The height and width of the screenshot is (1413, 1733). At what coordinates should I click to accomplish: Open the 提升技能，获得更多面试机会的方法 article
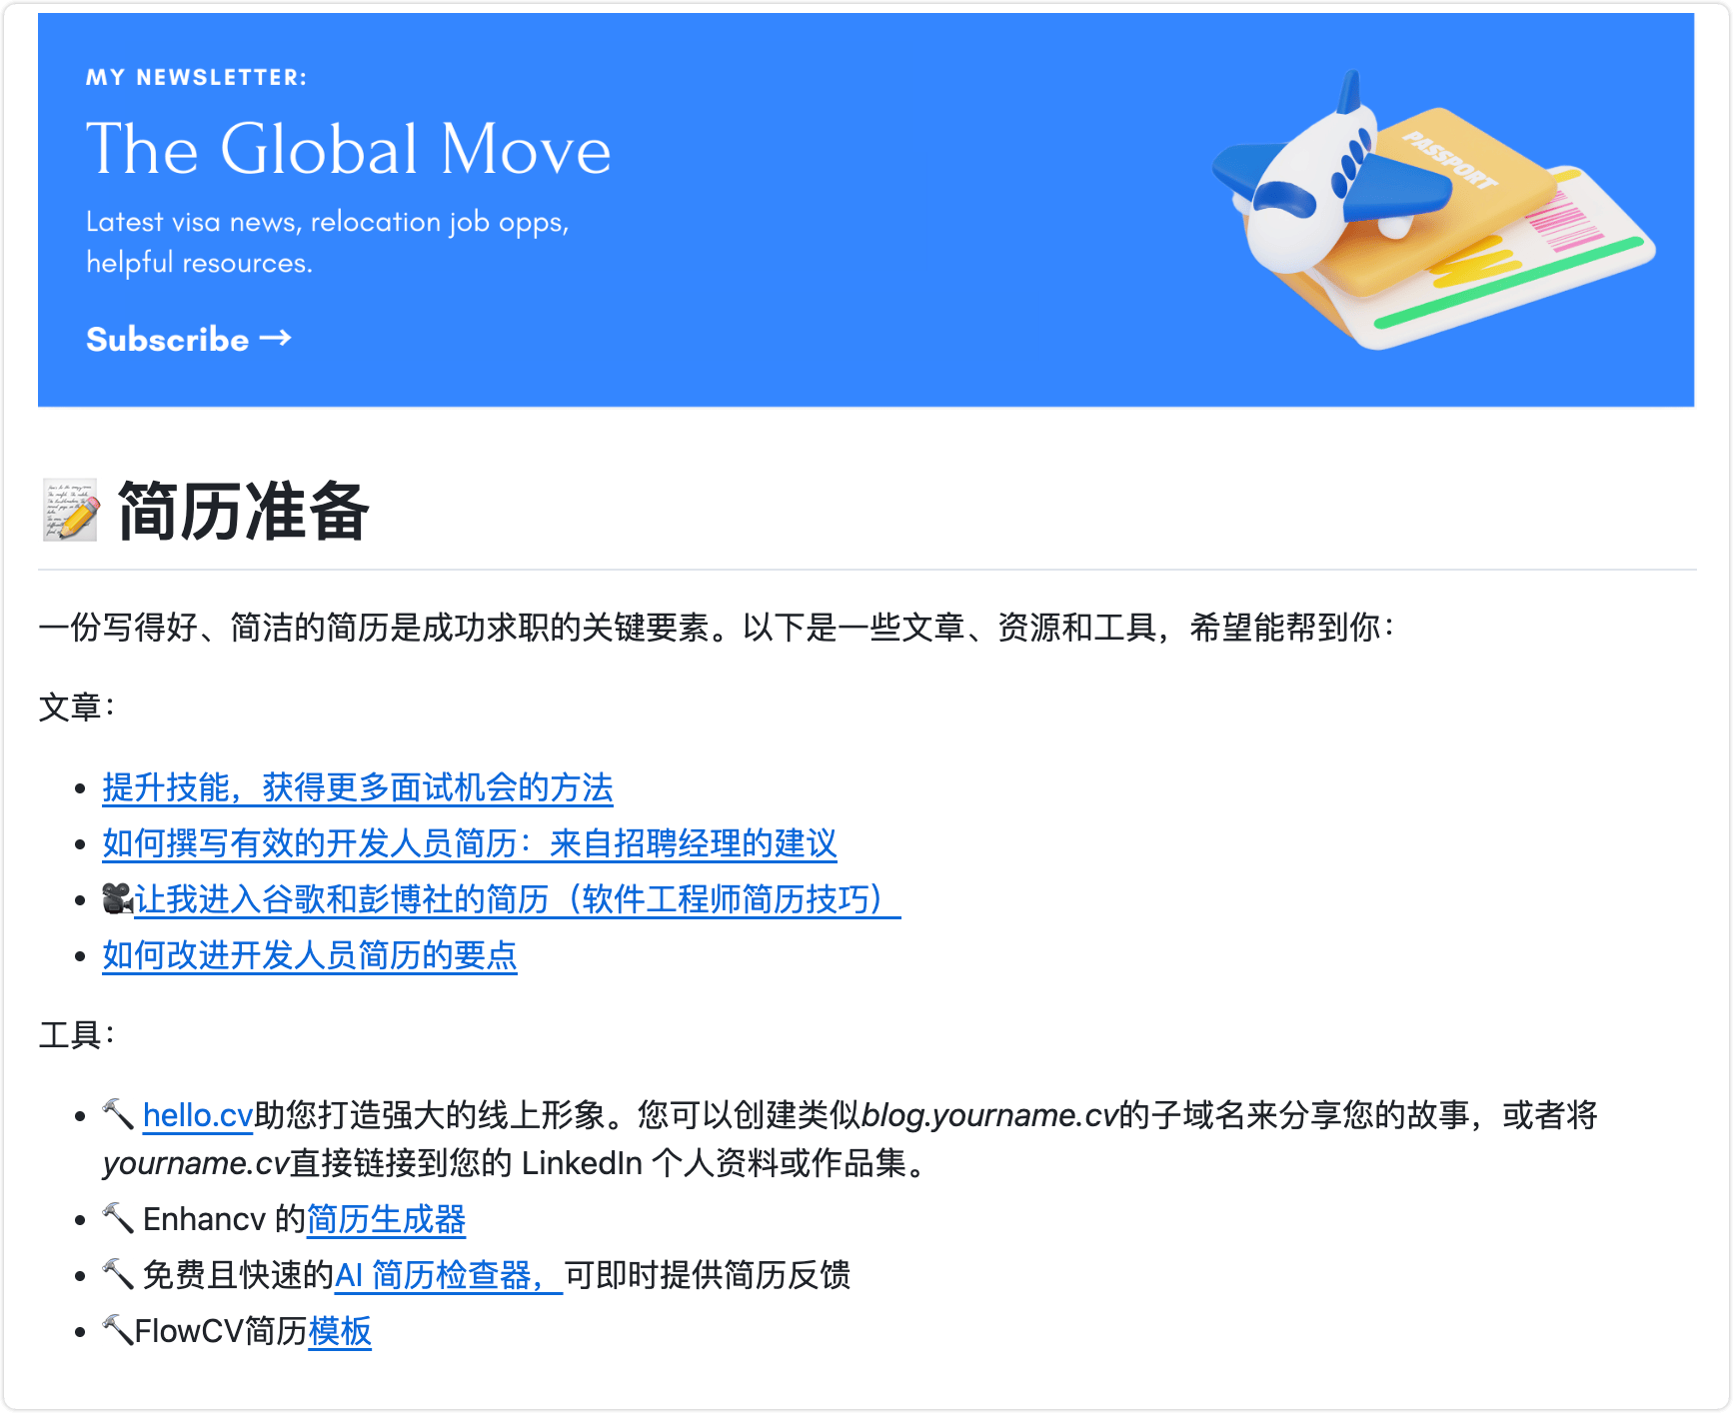357,788
